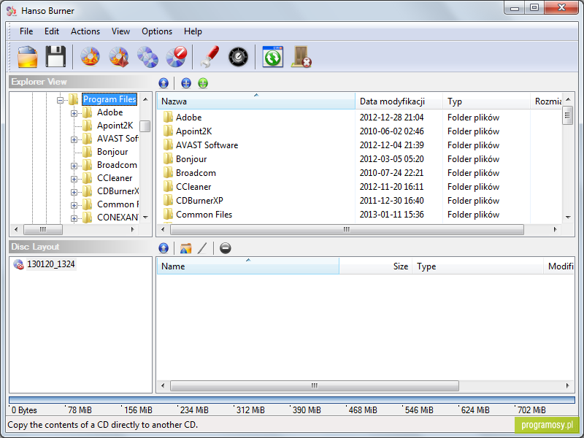
Task: Click folder tree vertical scrollbar thumb
Action: [145, 126]
